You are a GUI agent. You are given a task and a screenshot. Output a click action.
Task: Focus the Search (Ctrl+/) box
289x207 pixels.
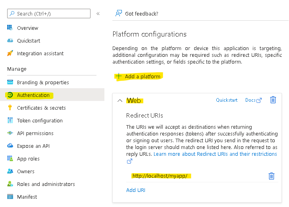pyautogui.click(x=49, y=14)
